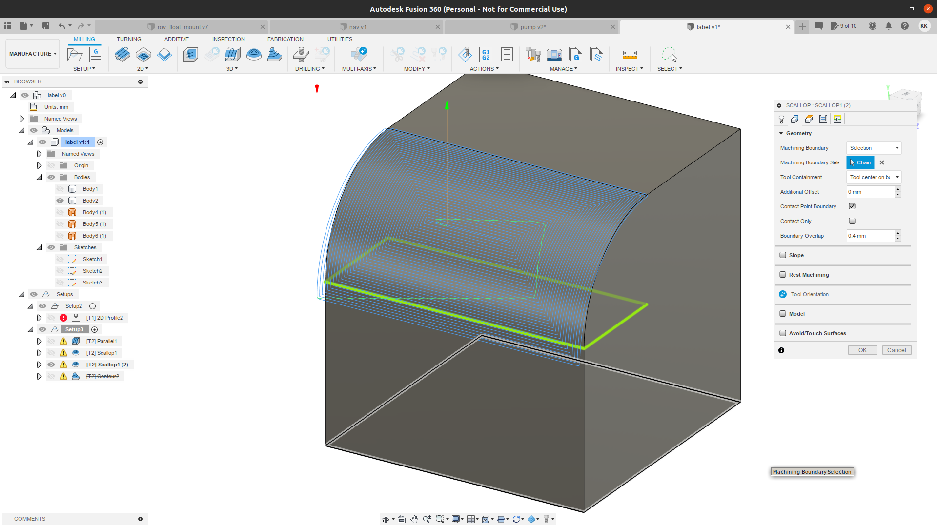The image size is (937, 527).
Task: Click the New Setup folder icon
Action: (x=75, y=55)
